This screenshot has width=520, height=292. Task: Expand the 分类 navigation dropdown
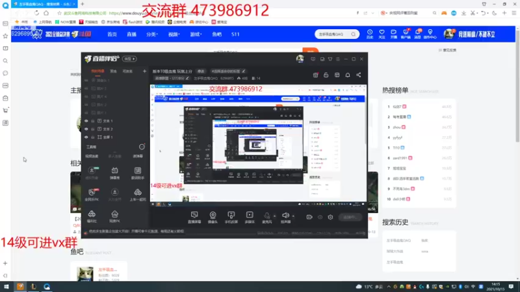tap(152, 34)
